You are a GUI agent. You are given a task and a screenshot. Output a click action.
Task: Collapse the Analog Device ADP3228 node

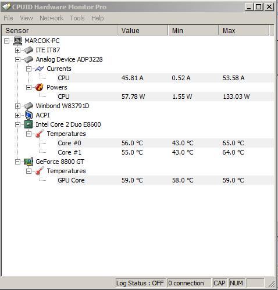[17, 59]
